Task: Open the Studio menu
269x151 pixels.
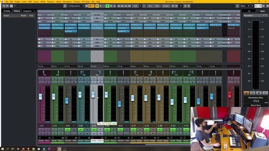Action: click(x=58, y=2)
